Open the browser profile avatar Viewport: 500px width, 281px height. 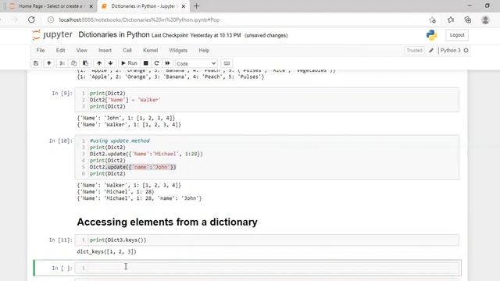coord(485,20)
